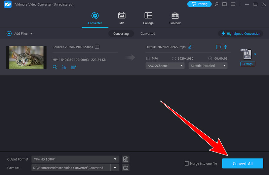Viewport: 269px width, 175px height.
Task: Click the scissors cut icon
Action: (x=64, y=67)
